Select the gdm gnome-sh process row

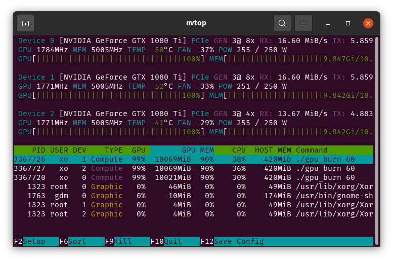(x=193, y=196)
